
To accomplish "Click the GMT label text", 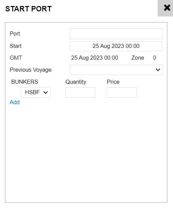I will click(x=16, y=58).
